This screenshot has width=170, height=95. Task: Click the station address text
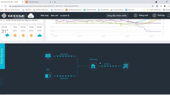(22, 20)
